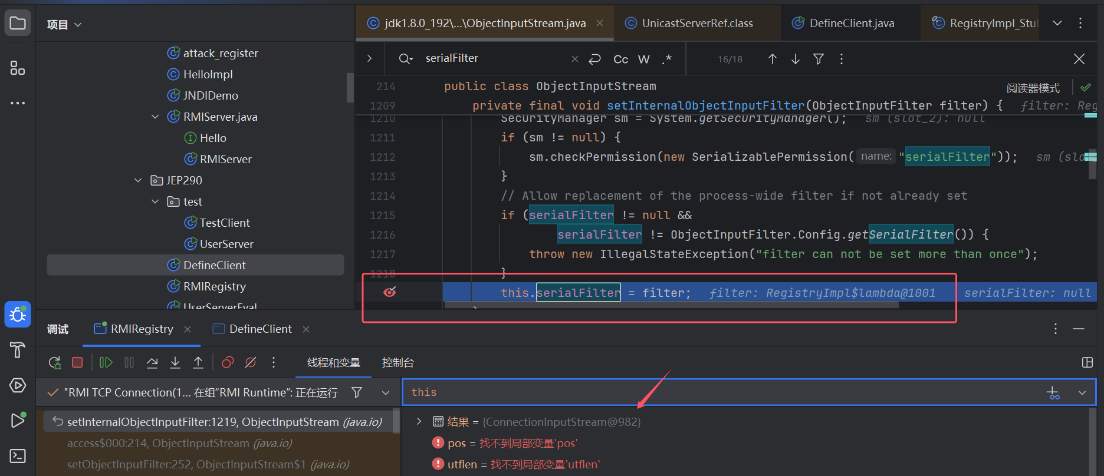Viewport: 1104px width, 476px height.
Task: Show hidden editor tabs dropdown
Action: coord(1057,23)
